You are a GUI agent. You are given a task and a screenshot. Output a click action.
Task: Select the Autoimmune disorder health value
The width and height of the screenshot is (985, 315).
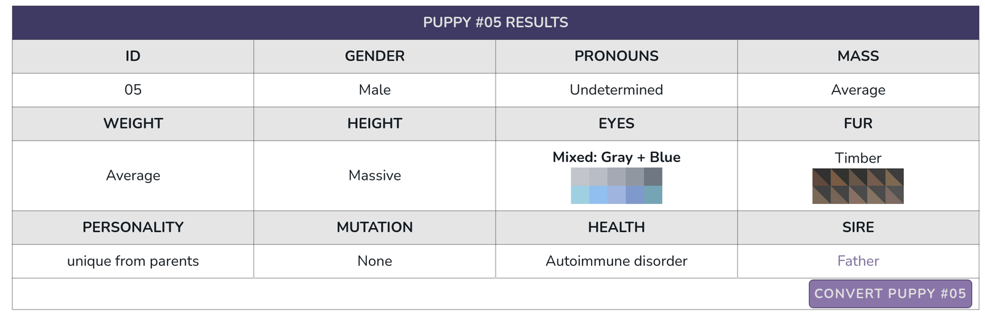pos(616,261)
